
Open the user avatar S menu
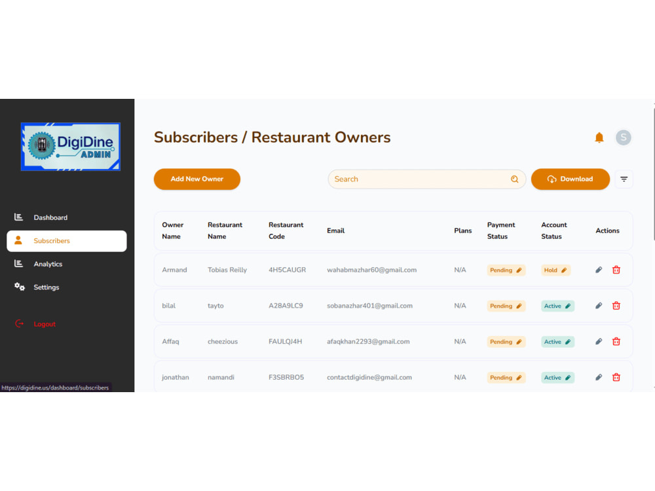pos(624,137)
